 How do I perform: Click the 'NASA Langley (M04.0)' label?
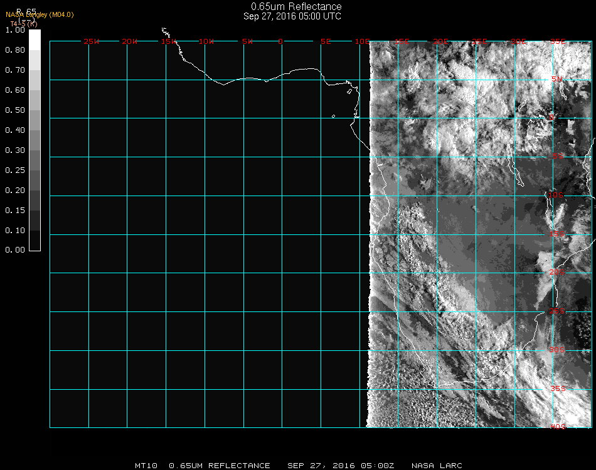(x=40, y=15)
